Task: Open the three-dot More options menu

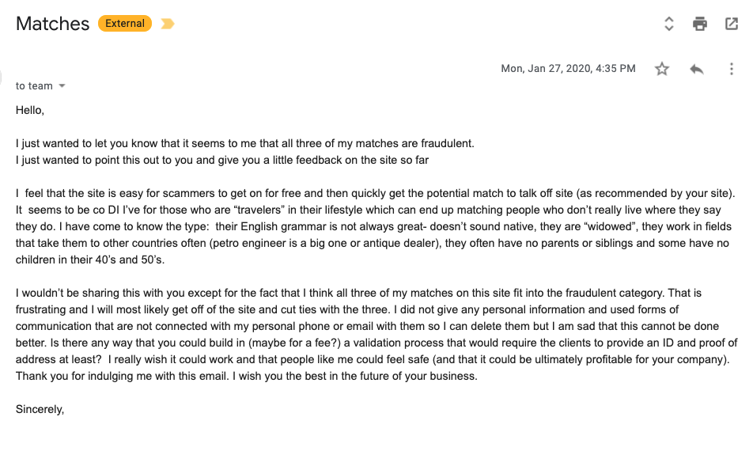Action: pos(732,69)
